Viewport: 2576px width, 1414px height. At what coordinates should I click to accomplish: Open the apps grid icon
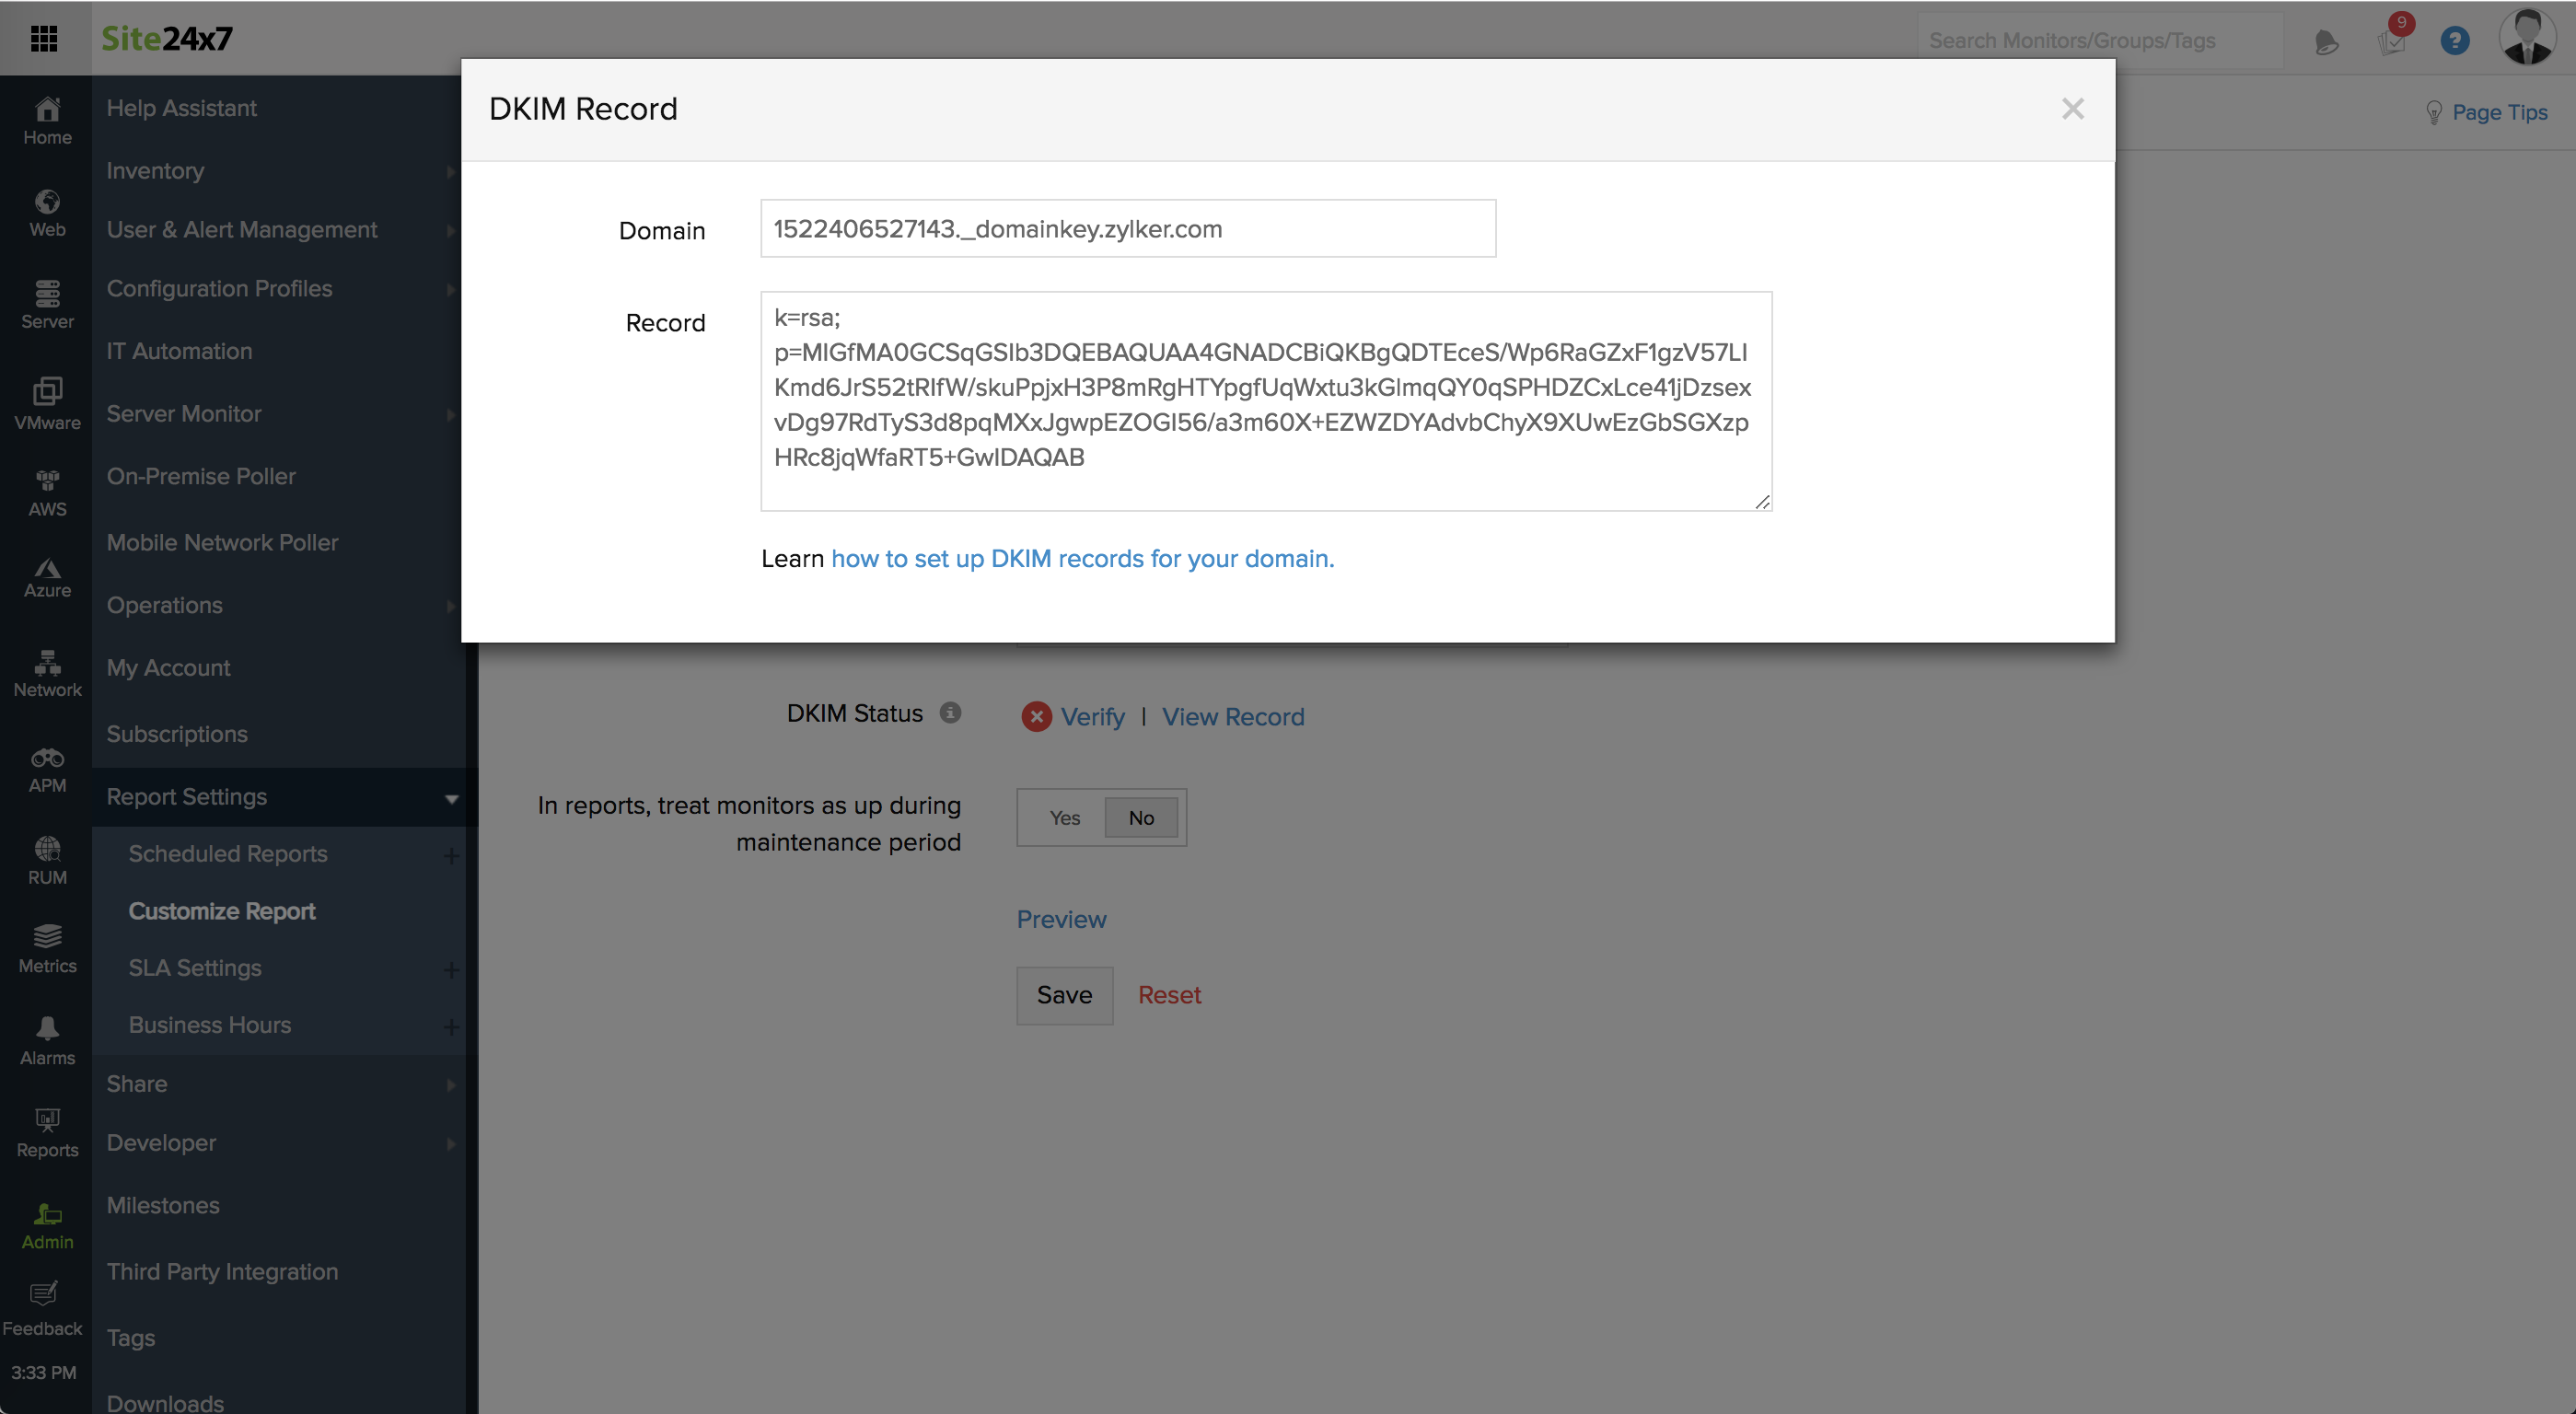(44, 38)
